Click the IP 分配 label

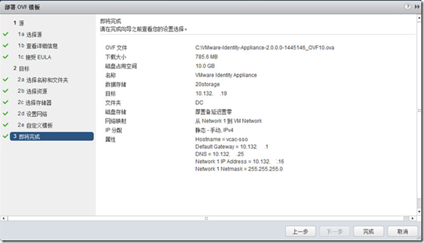click(113, 130)
